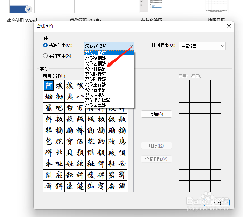Select the character 吧 in the grid
The height and width of the screenshot is (217, 243).
(x=59, y=108)
